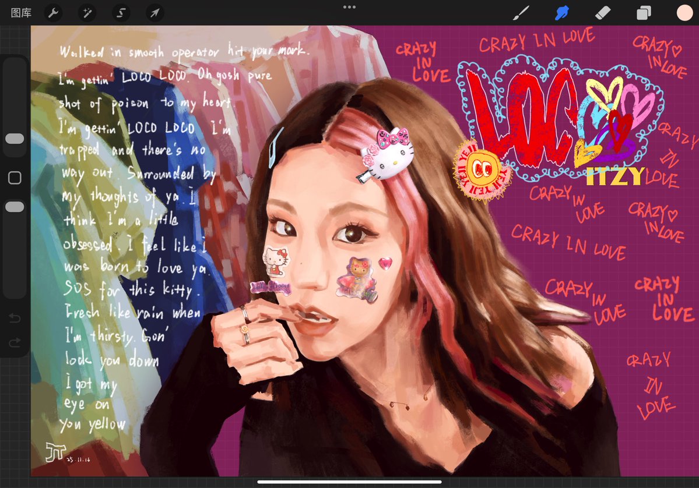The height and width of the screenshot is (488, 699).
Task: Activate the Transform arrow tool
Action: [x=154, y=13]
